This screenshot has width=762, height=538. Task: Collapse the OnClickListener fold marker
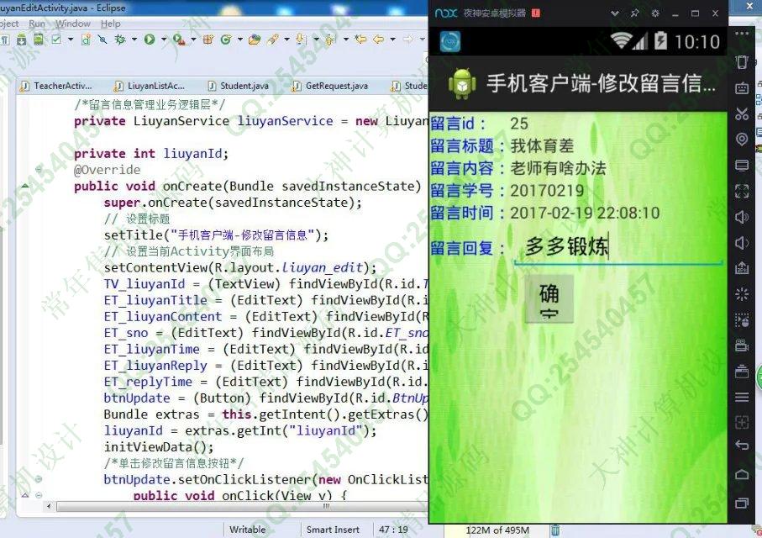pyautogui.click(x=39, y=479)
